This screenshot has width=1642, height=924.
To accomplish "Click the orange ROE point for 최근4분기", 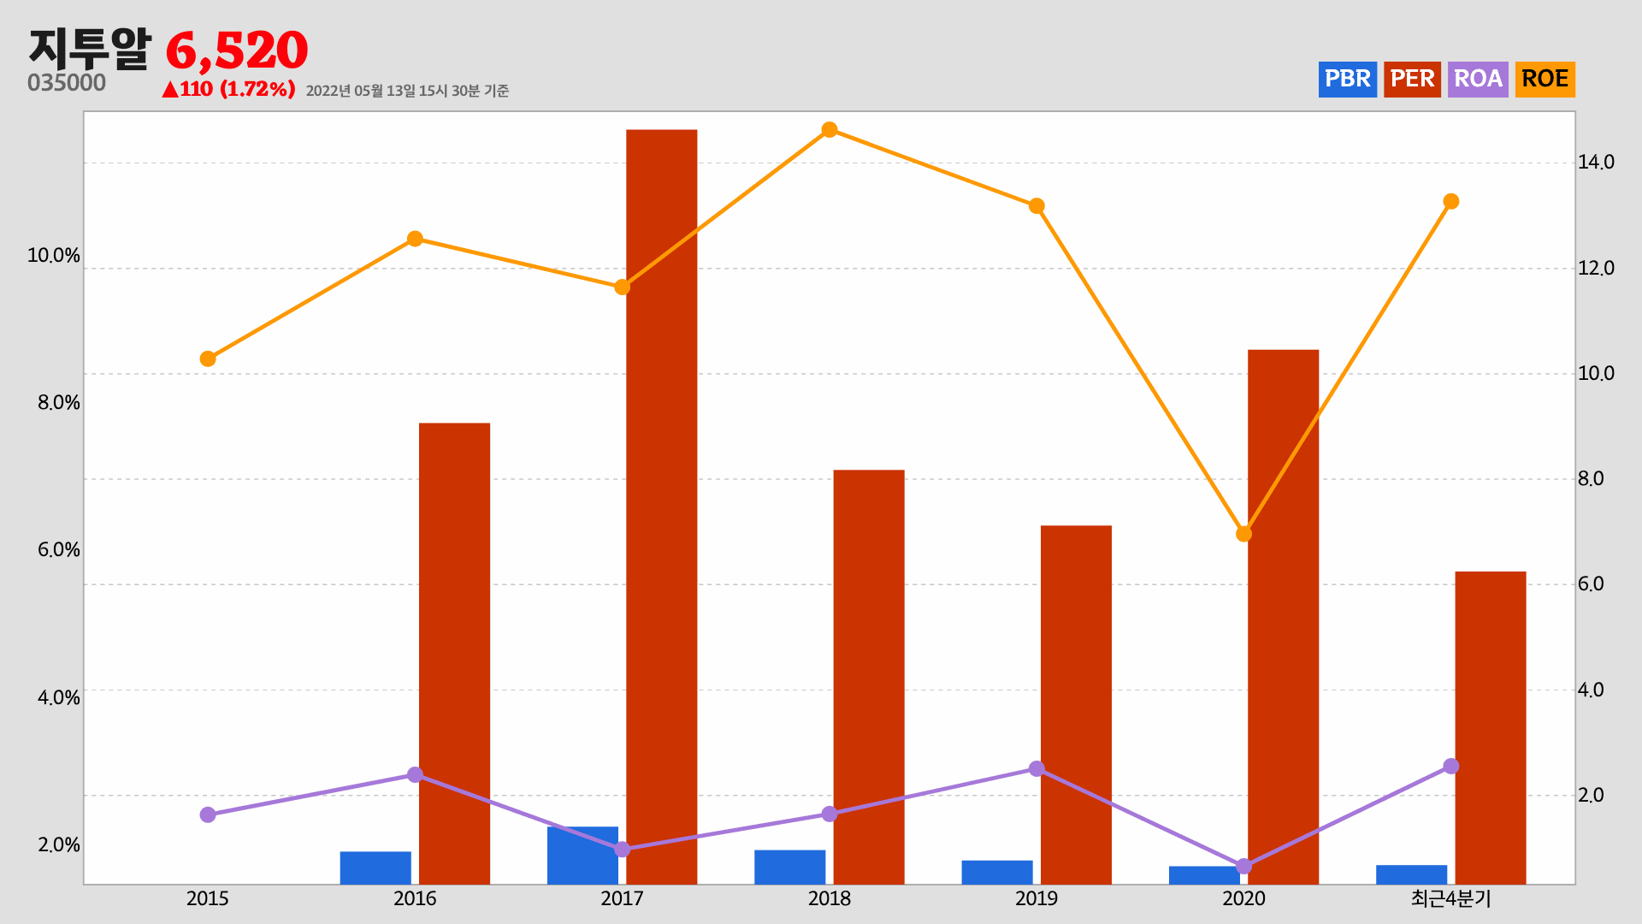I will click(x=1450, y=202).
